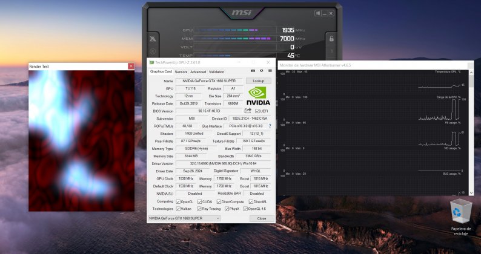Click the Render Test window title
481x254 pixels.
click(x=39, y=67)
